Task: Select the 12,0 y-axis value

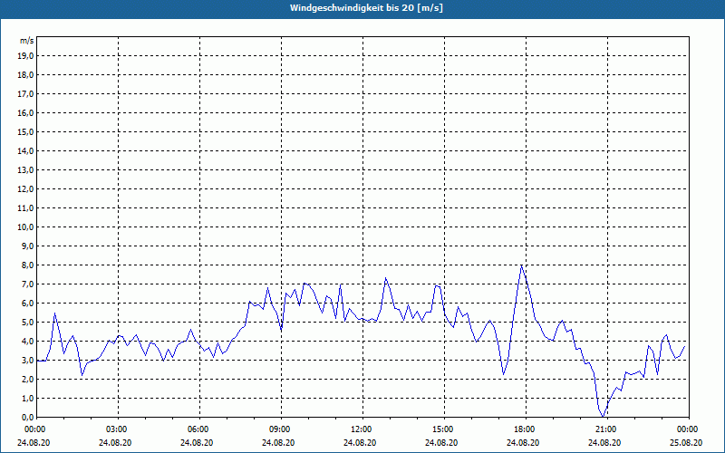Action: click(26, 189)
